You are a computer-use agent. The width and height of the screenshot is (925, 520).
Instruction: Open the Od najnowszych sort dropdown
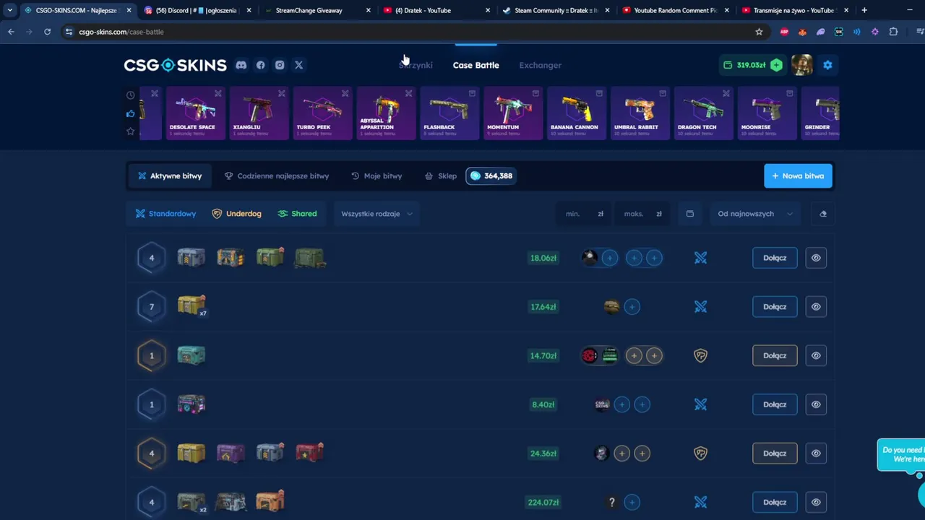point(755,214)
